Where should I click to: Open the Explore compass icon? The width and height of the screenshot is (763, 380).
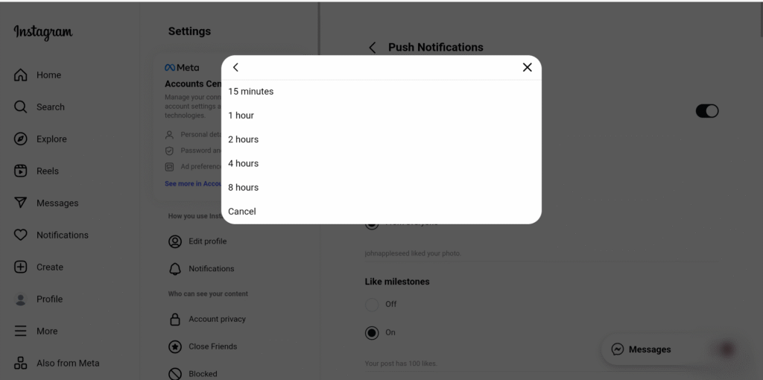(x=21, y=139)
